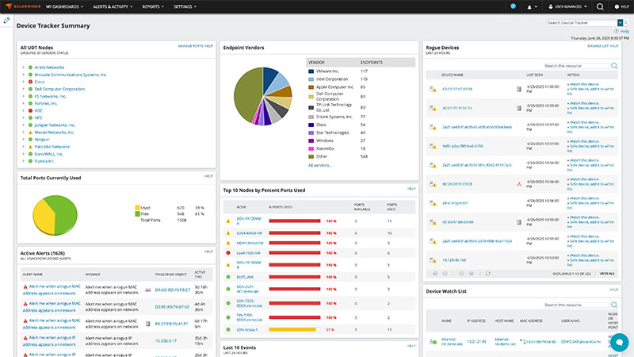Open the LON-Arista-1 node link

pos(247,330)
